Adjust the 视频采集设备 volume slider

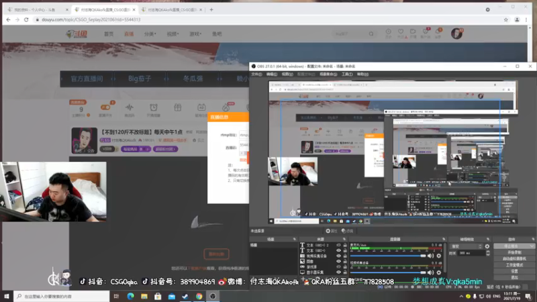click(x=388, y=272)
